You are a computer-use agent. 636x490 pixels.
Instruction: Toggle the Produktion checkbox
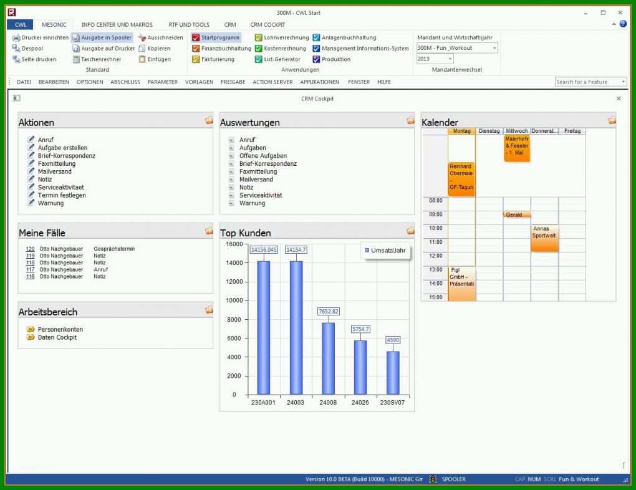coord(316,59)
